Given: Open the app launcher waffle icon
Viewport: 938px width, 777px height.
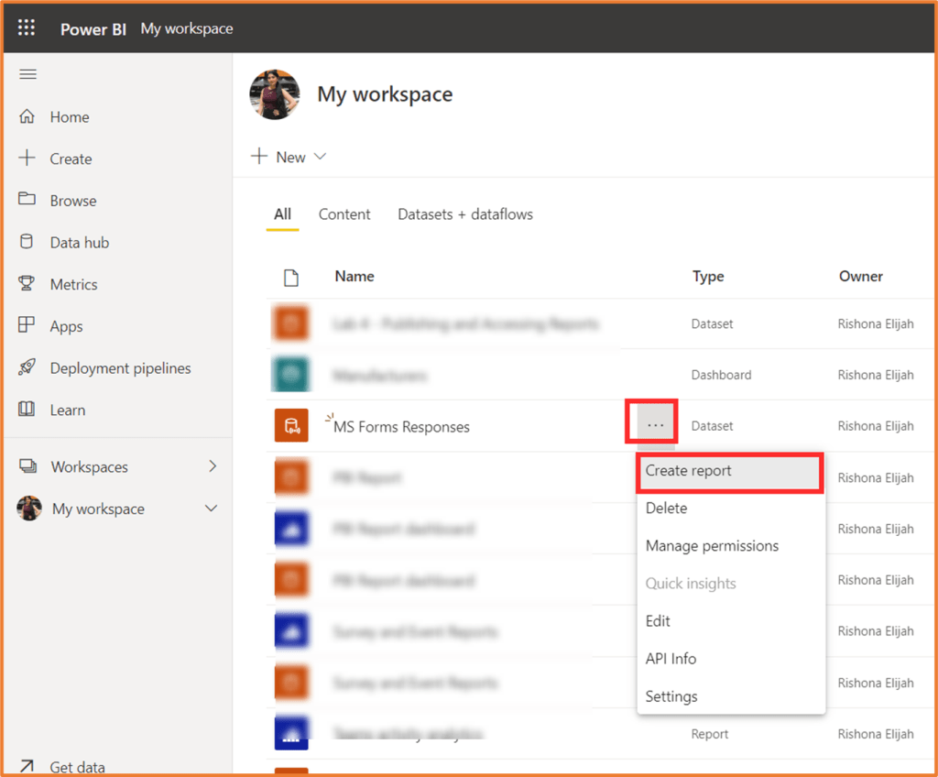Looking at the screenshot, I should click(27, 27).
